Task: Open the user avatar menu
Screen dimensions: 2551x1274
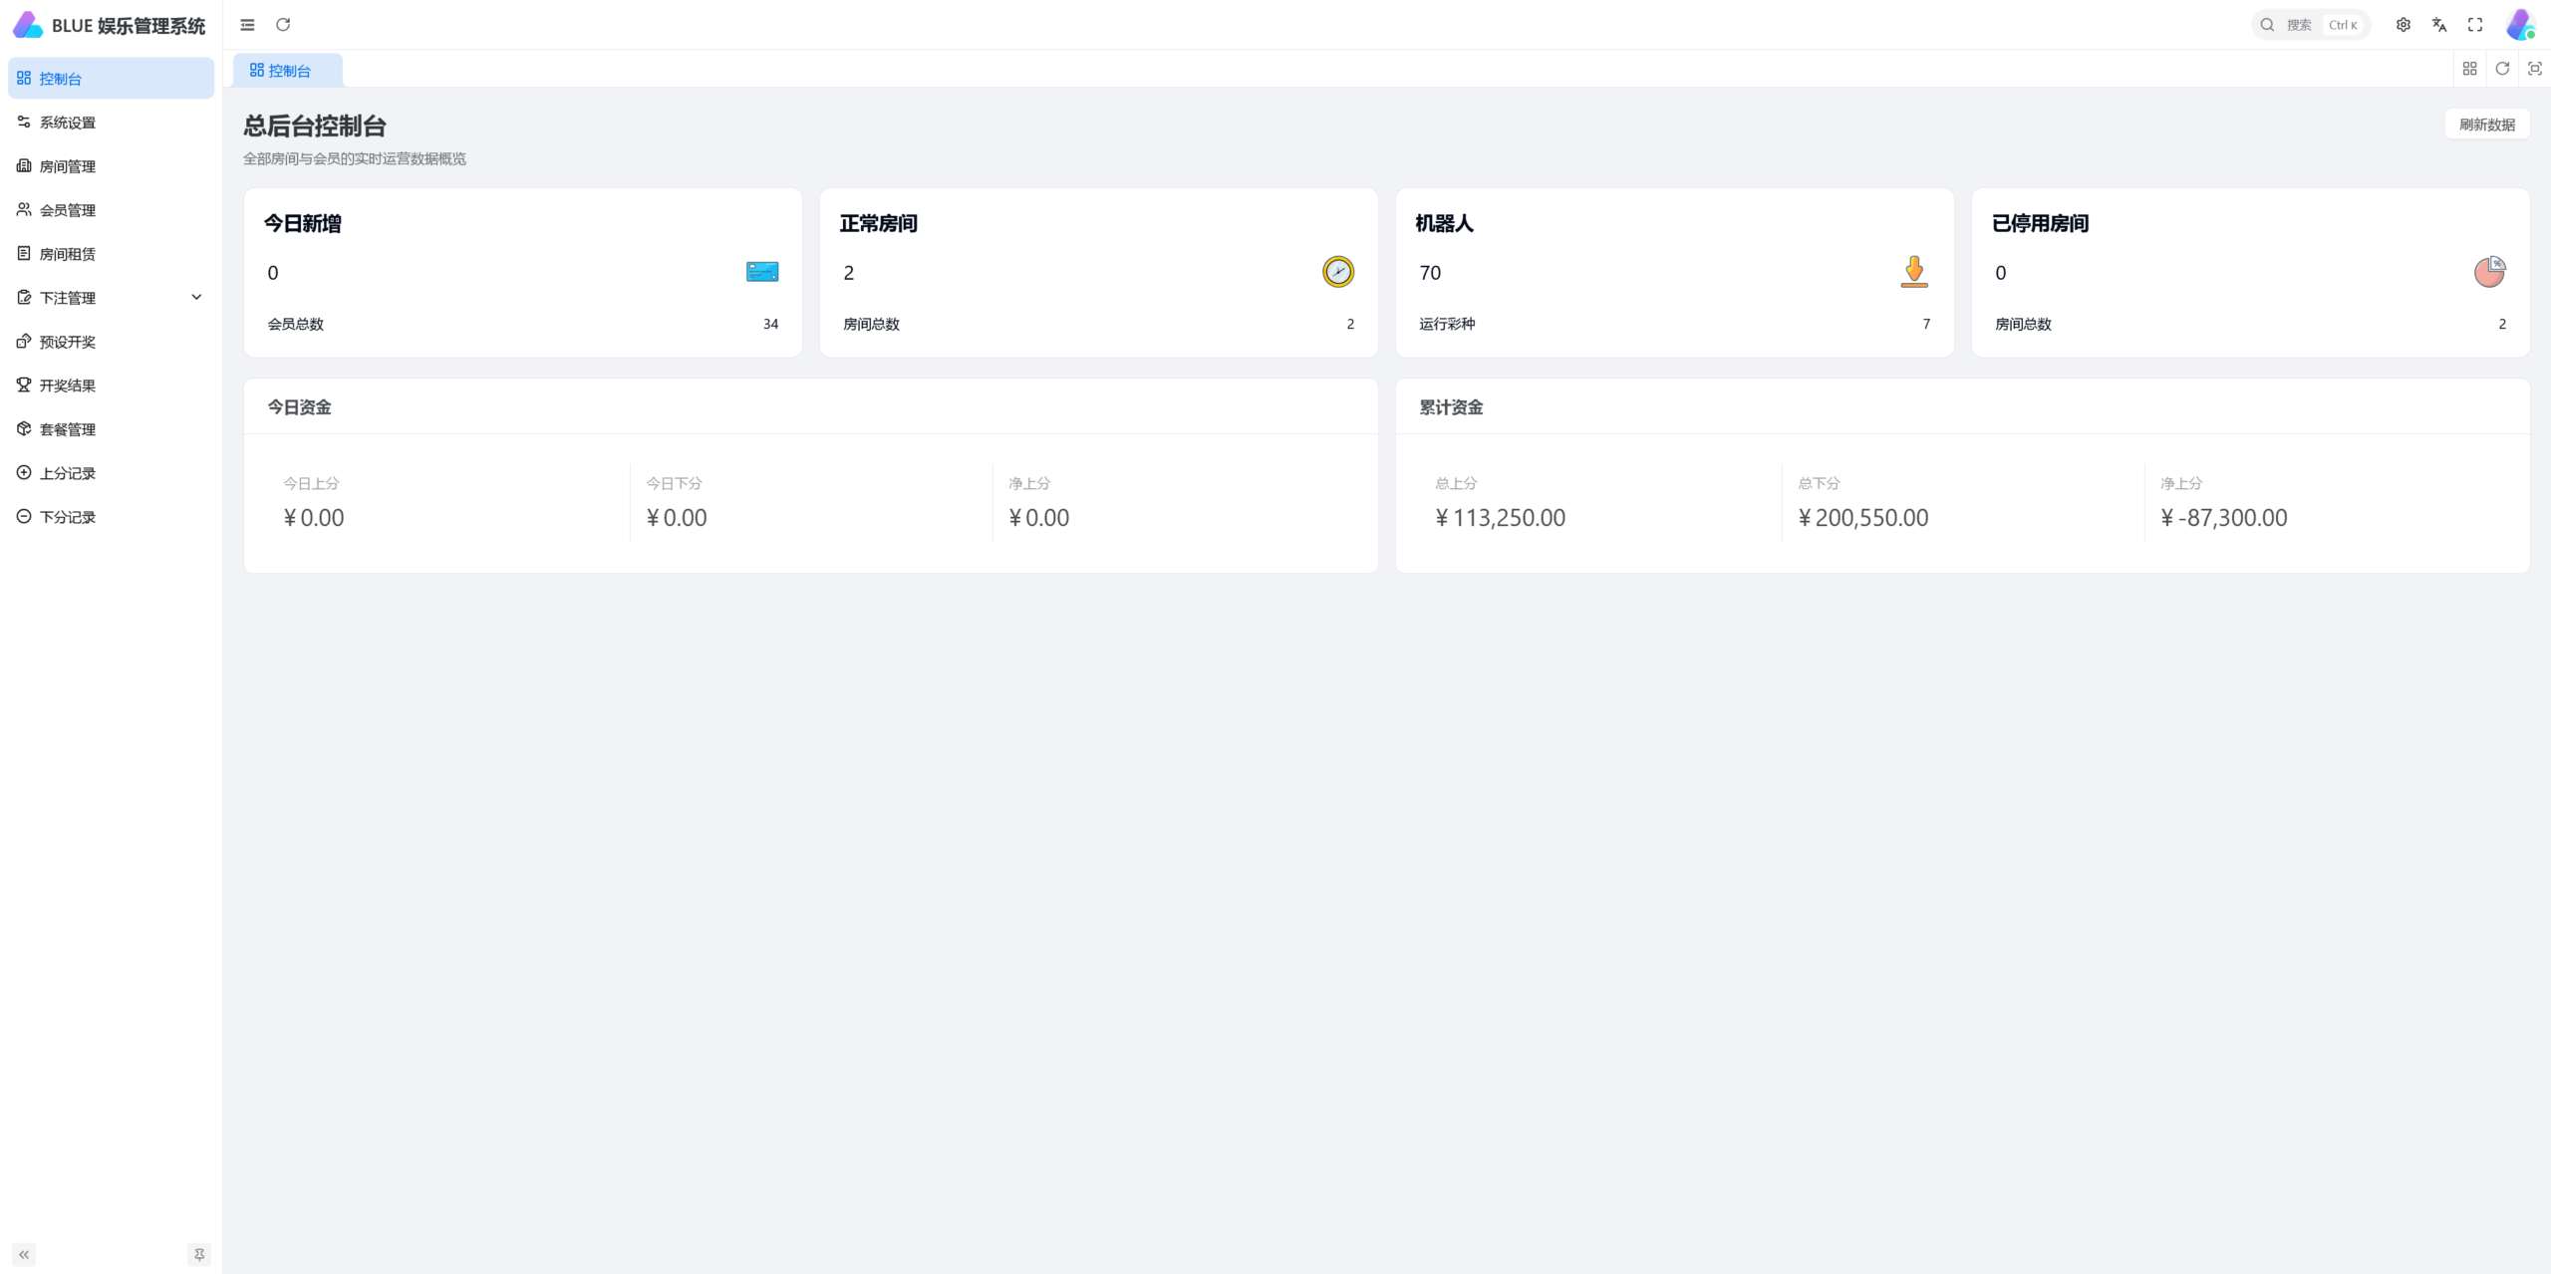Action: (x=2521, y=25)
